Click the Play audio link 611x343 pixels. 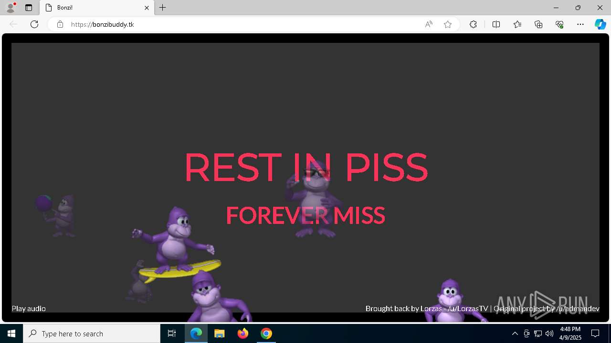click(29, 309)
